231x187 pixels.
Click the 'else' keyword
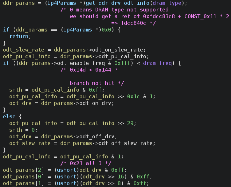point(9,117)
